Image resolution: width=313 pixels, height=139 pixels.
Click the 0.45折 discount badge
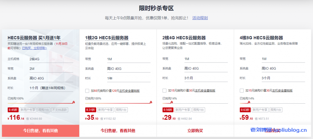point(13,110)
